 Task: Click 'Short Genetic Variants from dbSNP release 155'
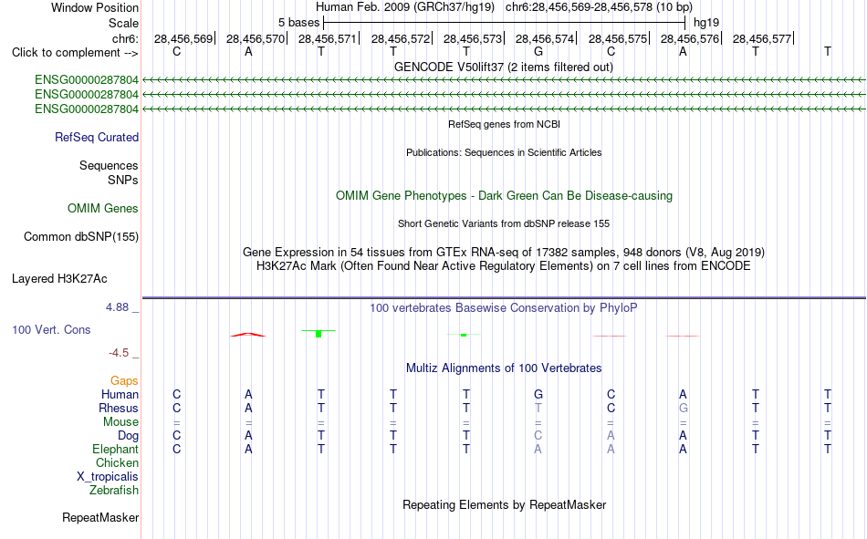tap(504, 223)
